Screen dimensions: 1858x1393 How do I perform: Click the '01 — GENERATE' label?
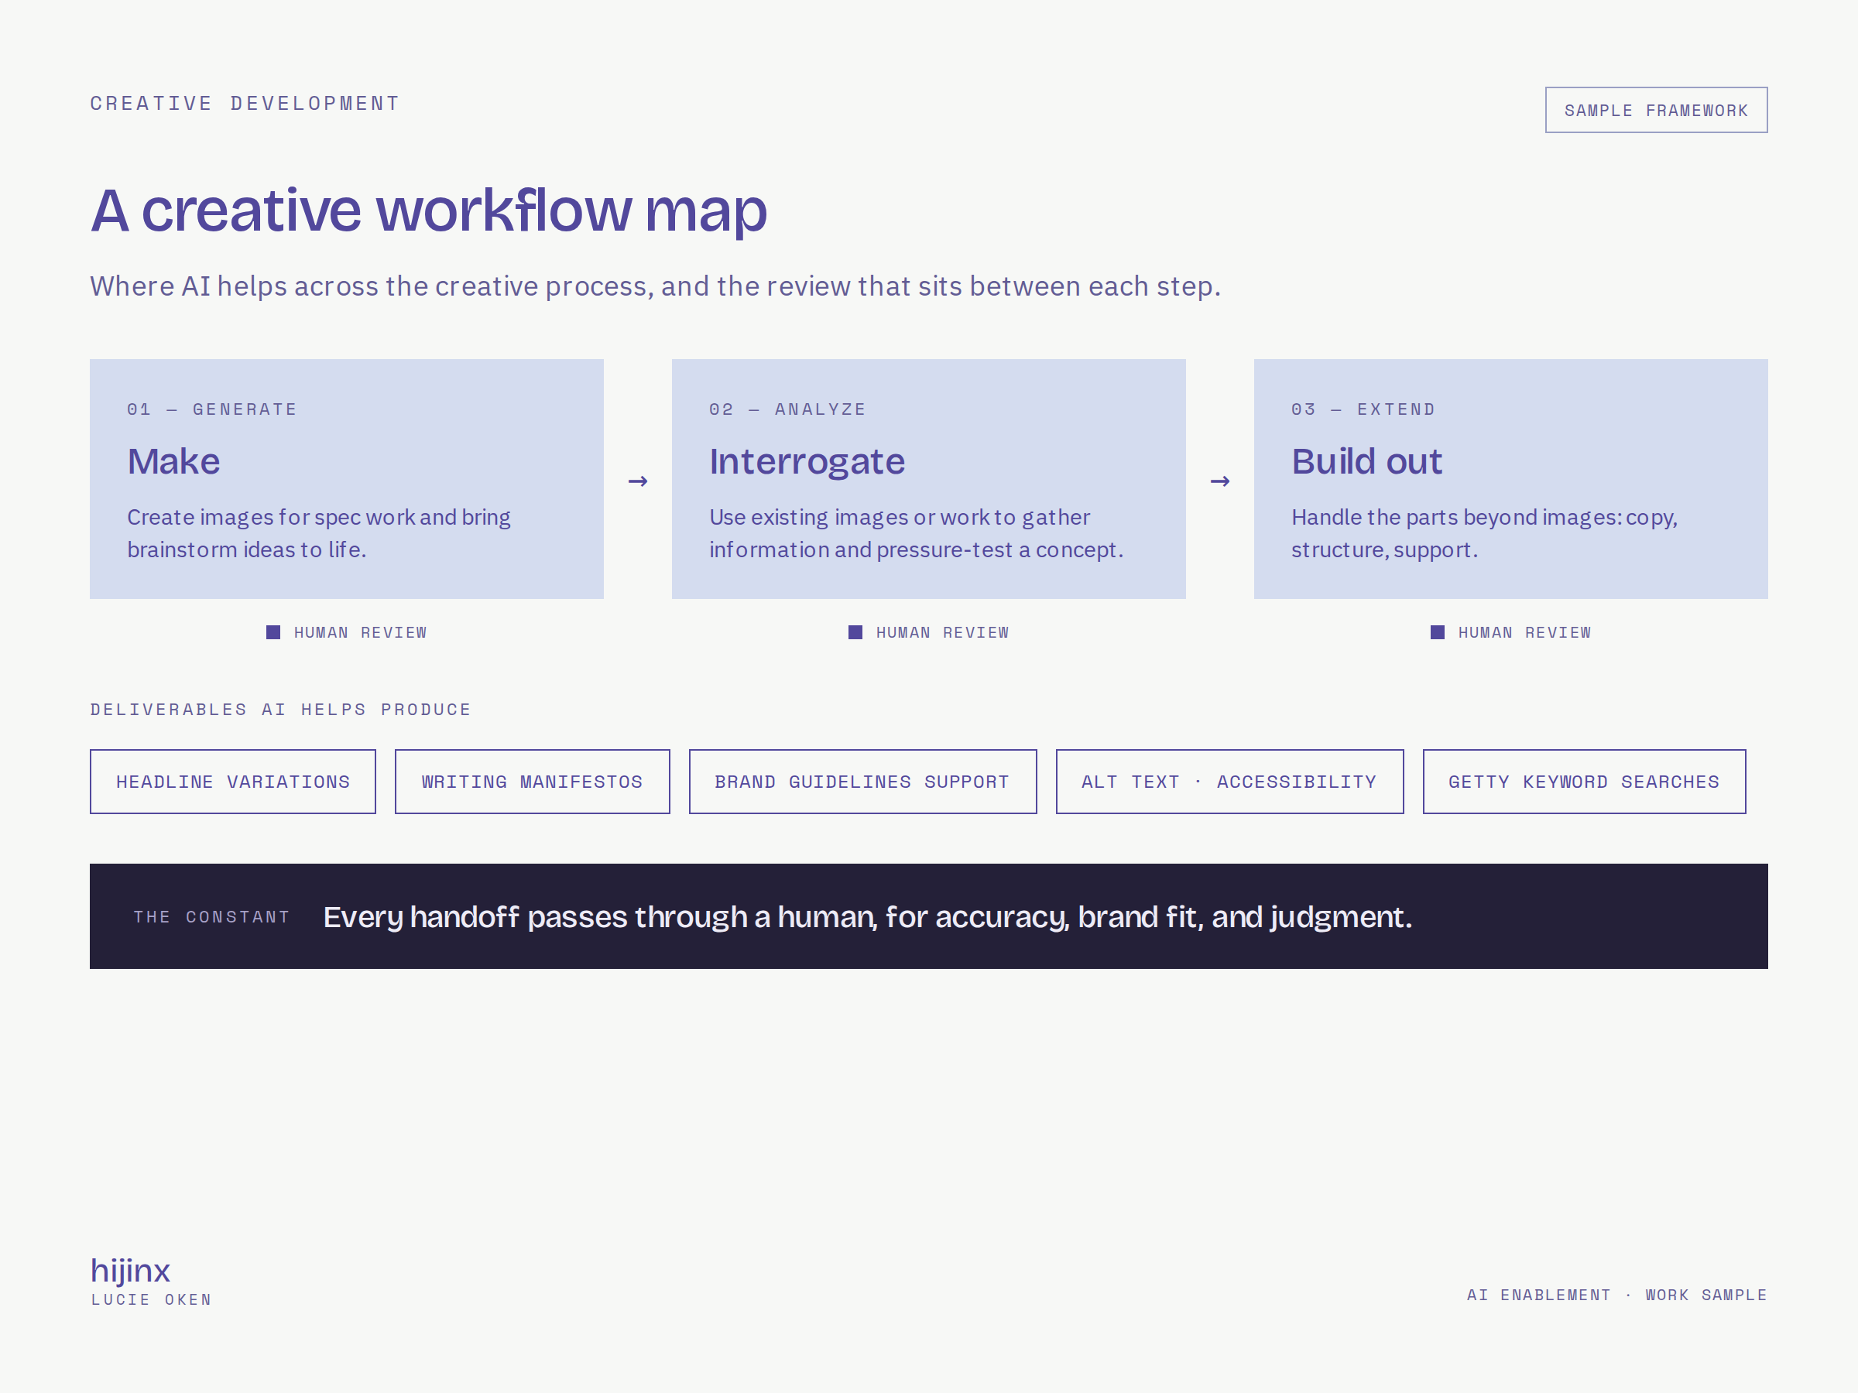pyautogui.click(x=211, y=409)
